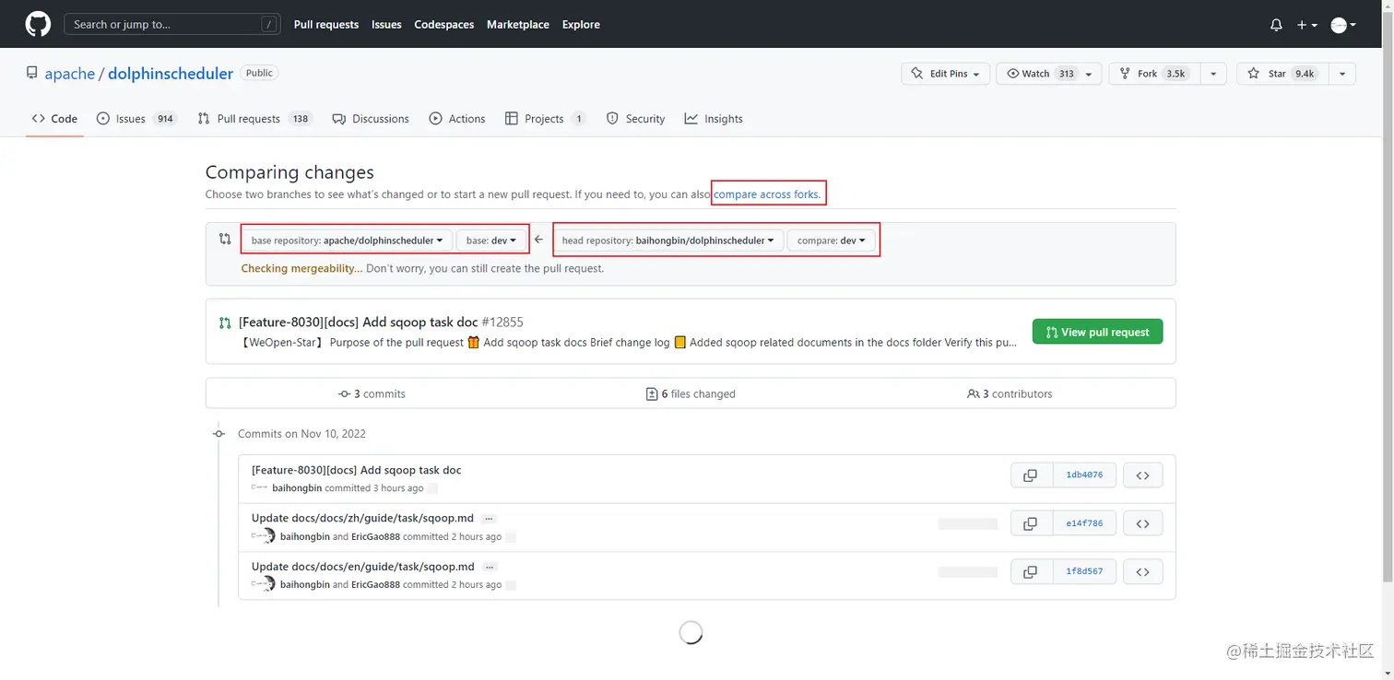The height and width of the screenshot is (680, 1394).
Task: Open the 6 files changed section
Action: click(x=691, y=393)
